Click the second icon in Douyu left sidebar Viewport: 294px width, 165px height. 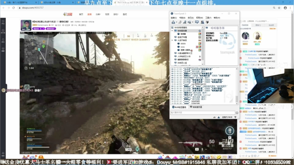coord(3,31)
